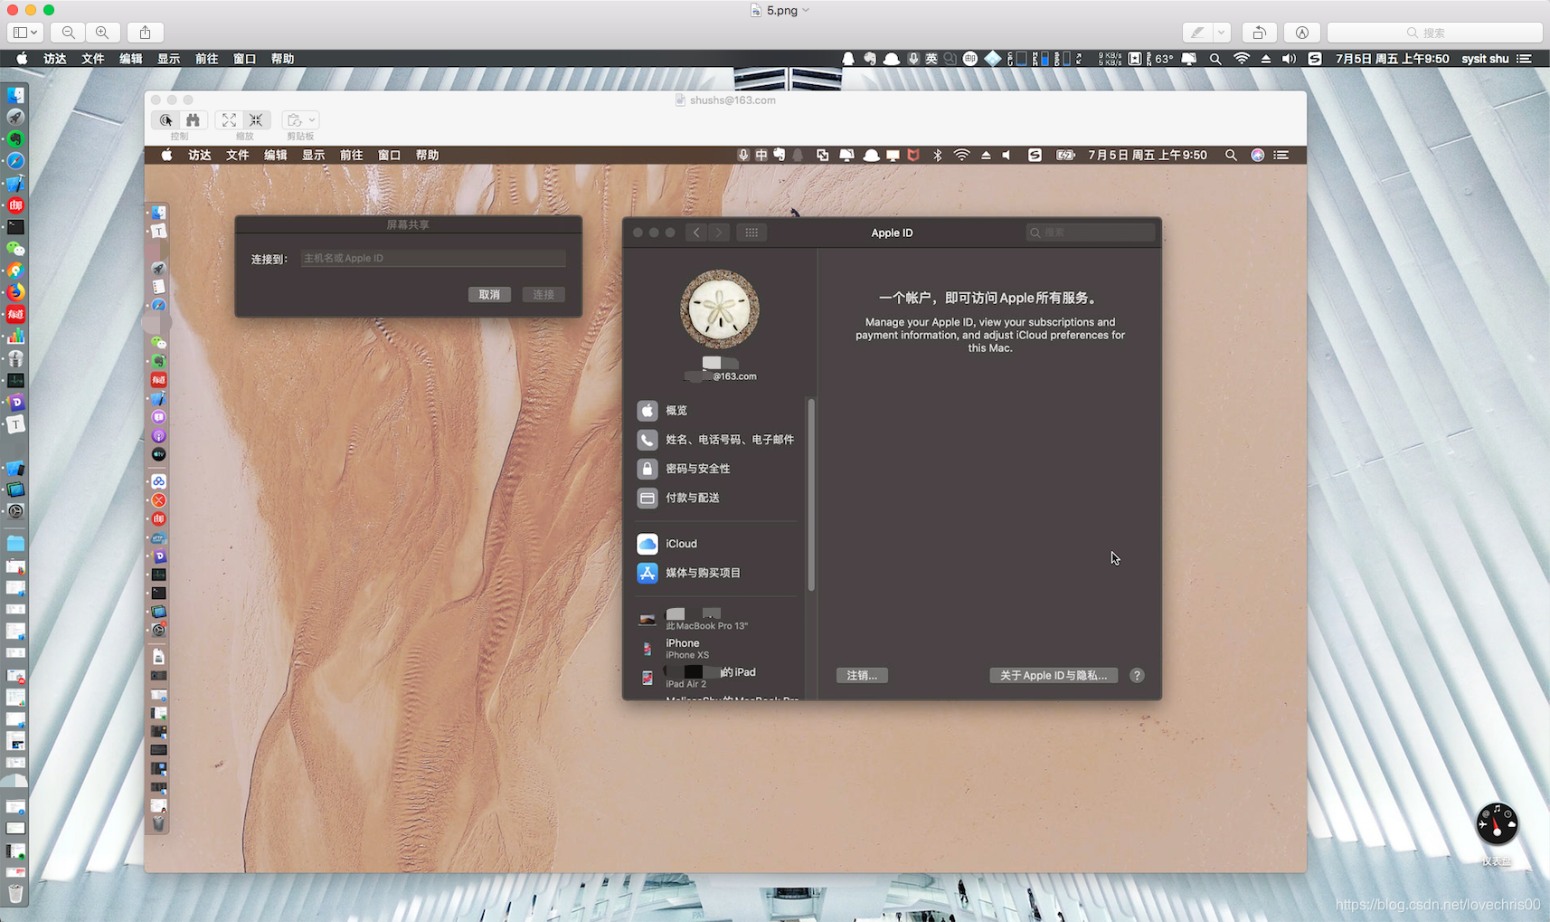Screen dimensions: 1550x922
Task: Click 注销... sign out button
Action: point(862,676)
